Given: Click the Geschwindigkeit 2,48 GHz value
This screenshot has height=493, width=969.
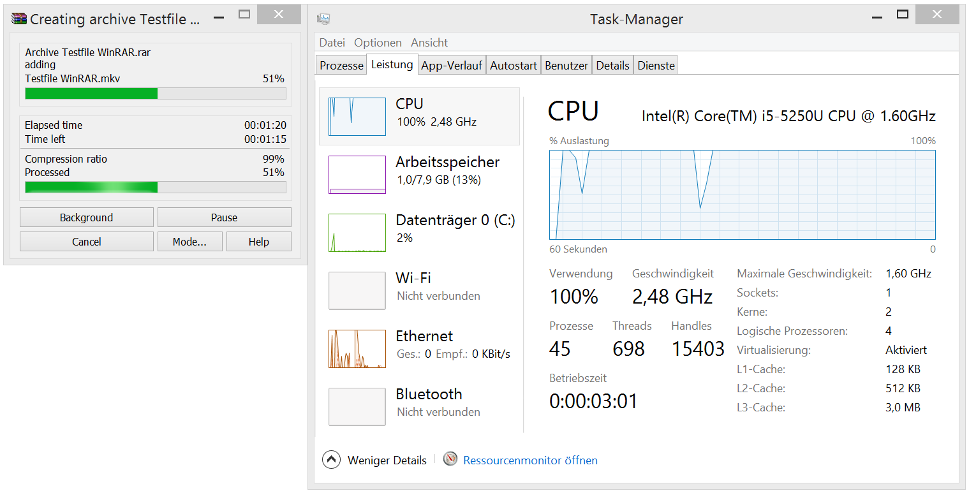Looking at the screenshot, I should pos(672,297).
